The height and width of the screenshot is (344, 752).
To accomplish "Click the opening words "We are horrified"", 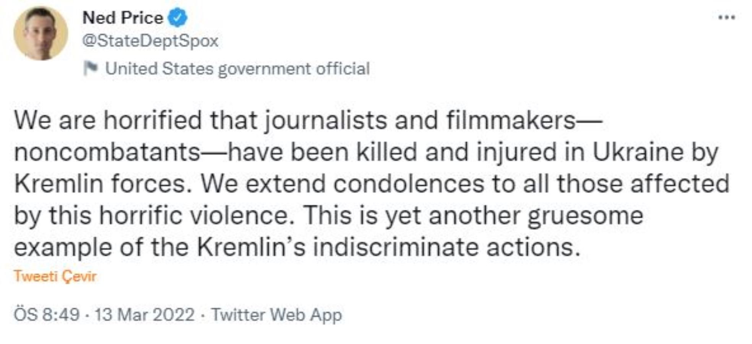I will pyautogui.click(x=108, y=120).
